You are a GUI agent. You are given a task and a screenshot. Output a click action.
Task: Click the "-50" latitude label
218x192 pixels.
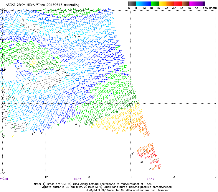(x=3, y=10)
